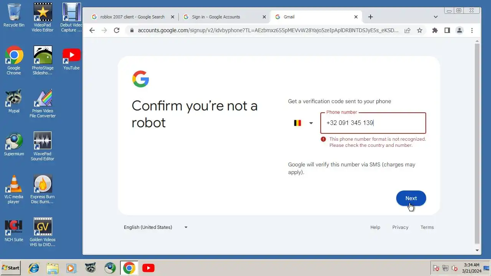Open the Chrome extensions puzzle icon
The width and height of the screenshot is (491, 276).
point(435,30)
